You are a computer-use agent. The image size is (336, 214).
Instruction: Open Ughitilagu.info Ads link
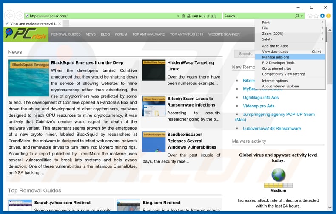click(x=261, y=97)
